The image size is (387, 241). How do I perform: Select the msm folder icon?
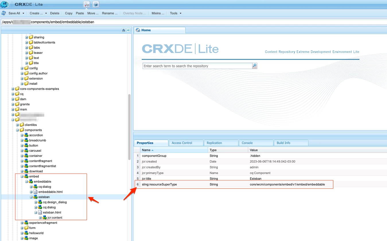point(17,109)
